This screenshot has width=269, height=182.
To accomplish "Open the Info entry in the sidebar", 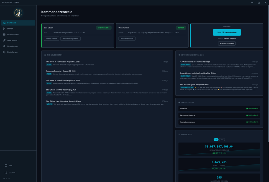I will (x=18, y=165).
